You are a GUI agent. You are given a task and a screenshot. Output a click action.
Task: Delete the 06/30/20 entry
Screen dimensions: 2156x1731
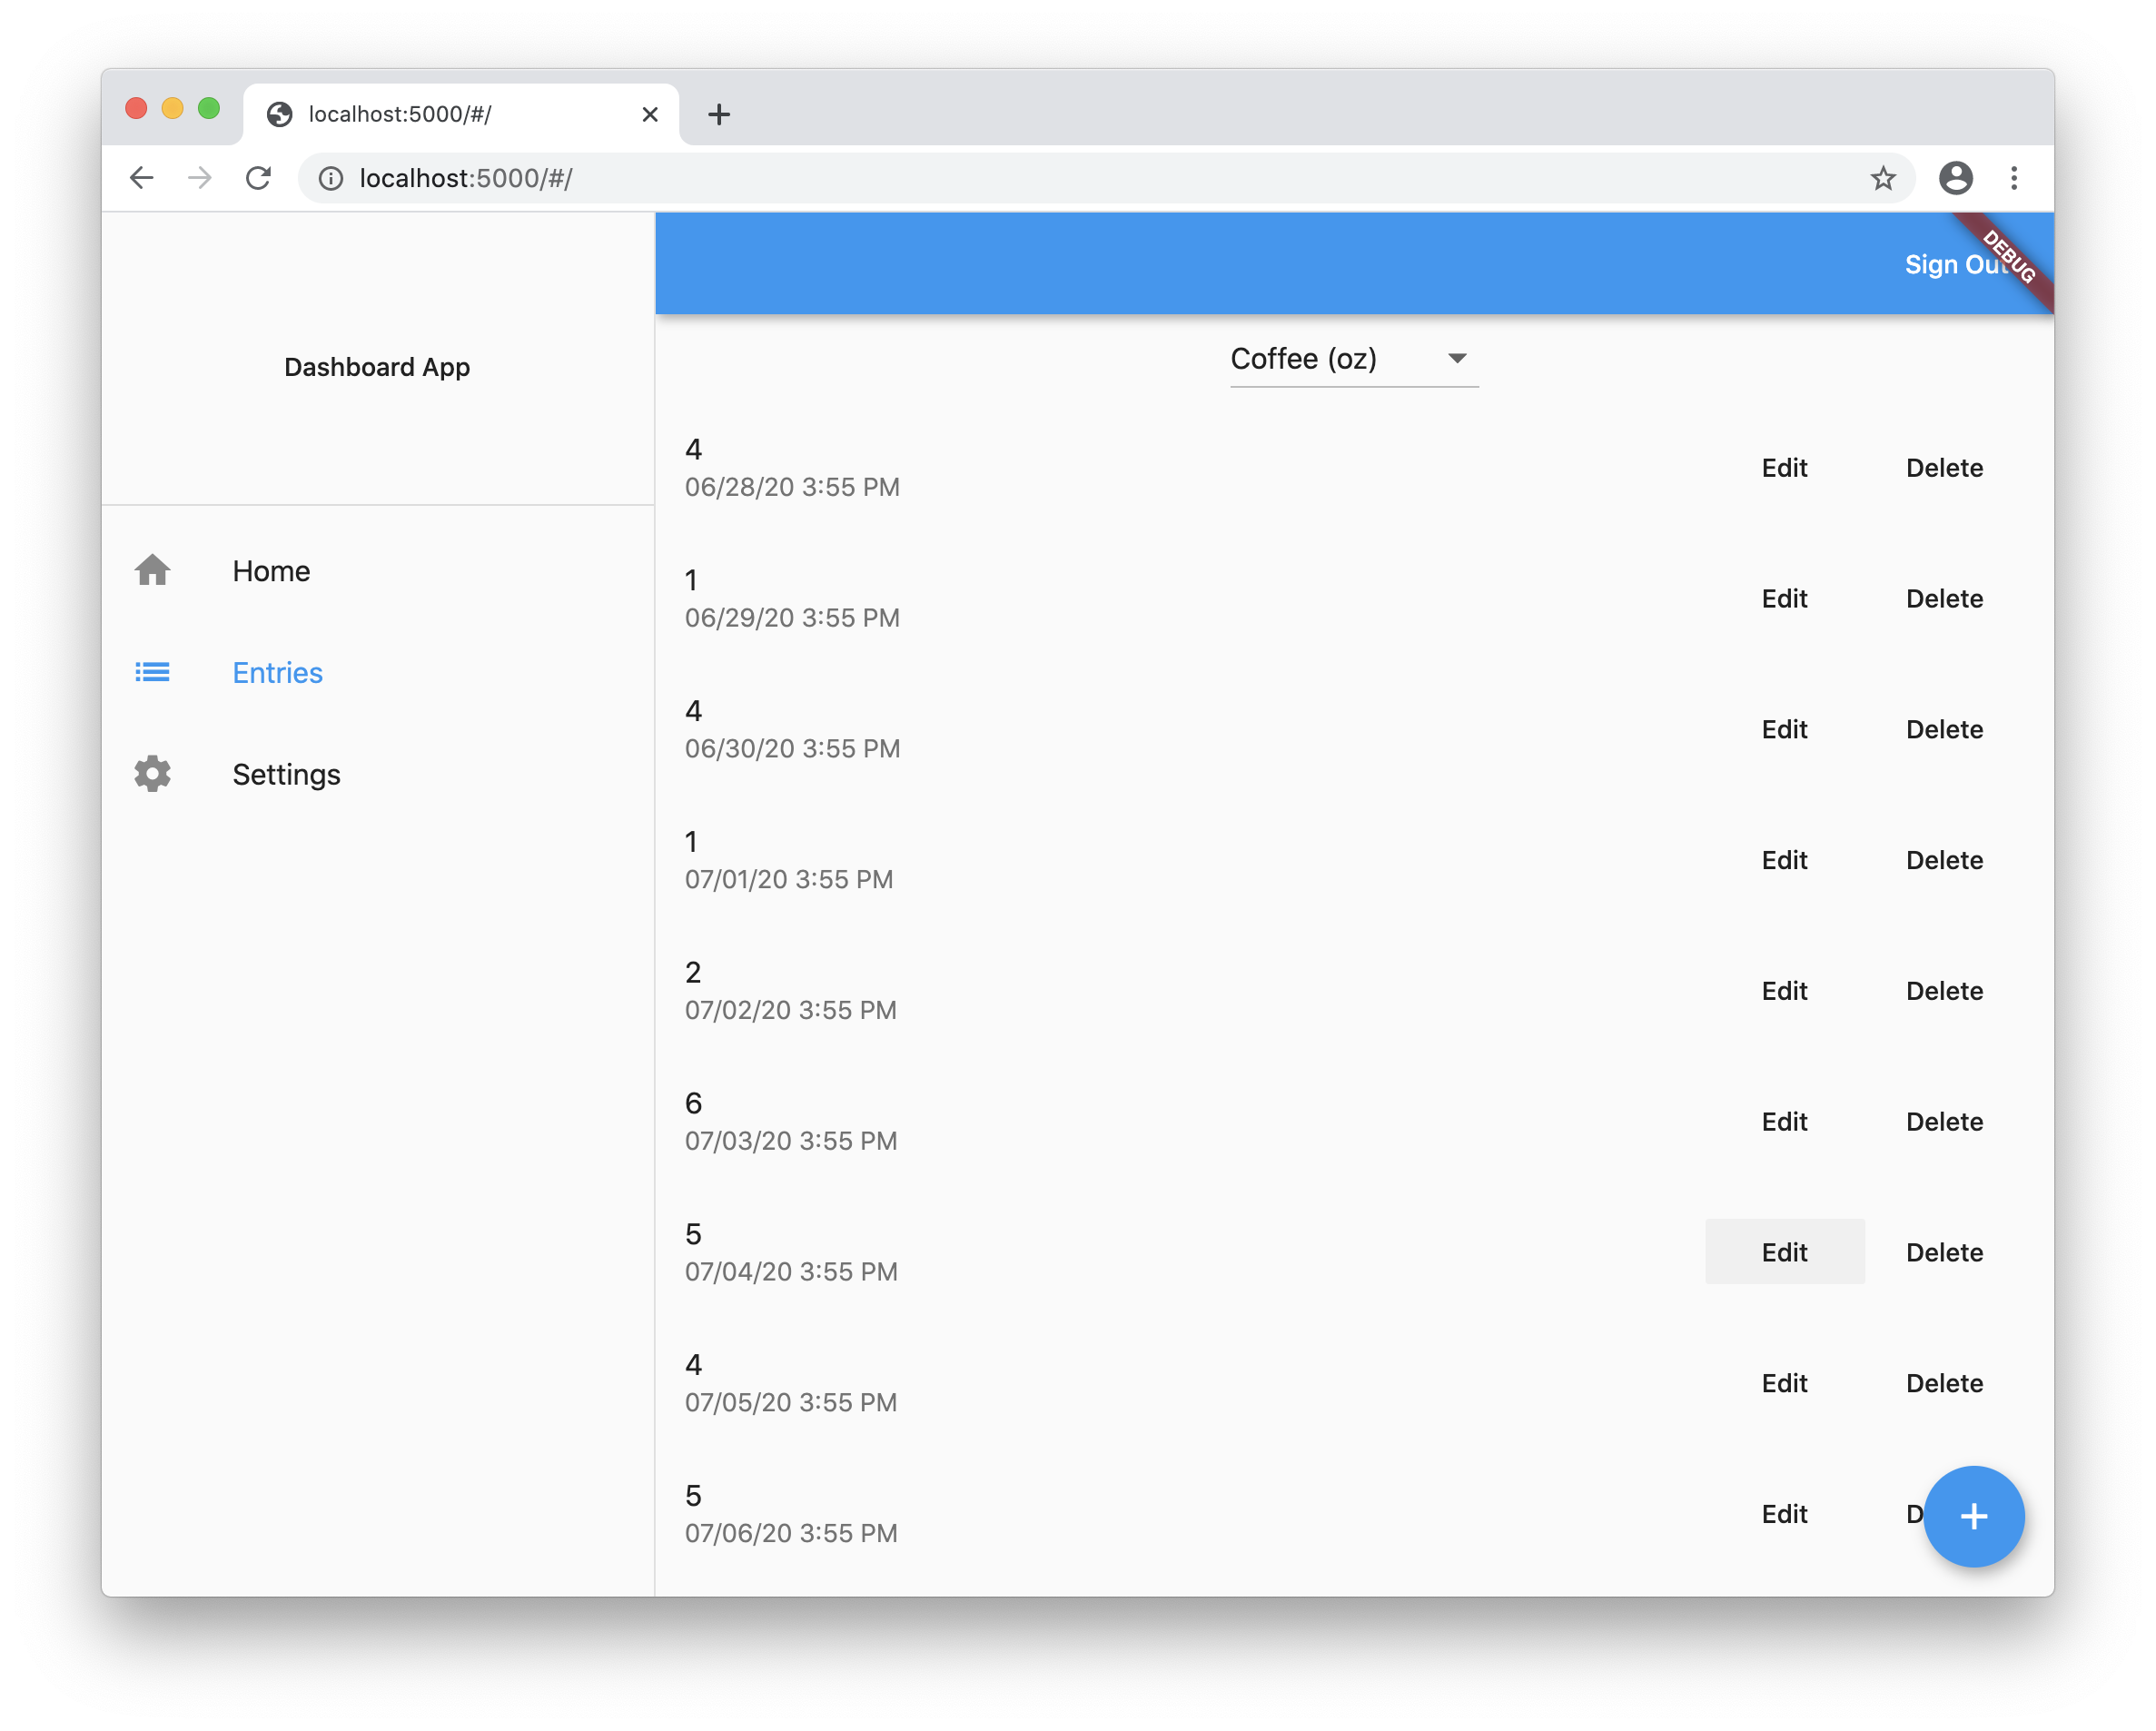point(1944,730)
